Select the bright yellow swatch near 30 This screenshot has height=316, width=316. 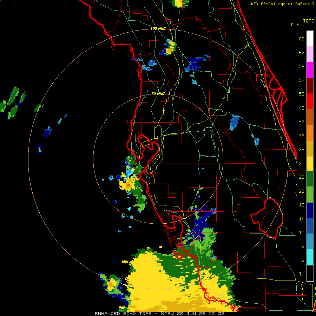click(x=310, y=164)
